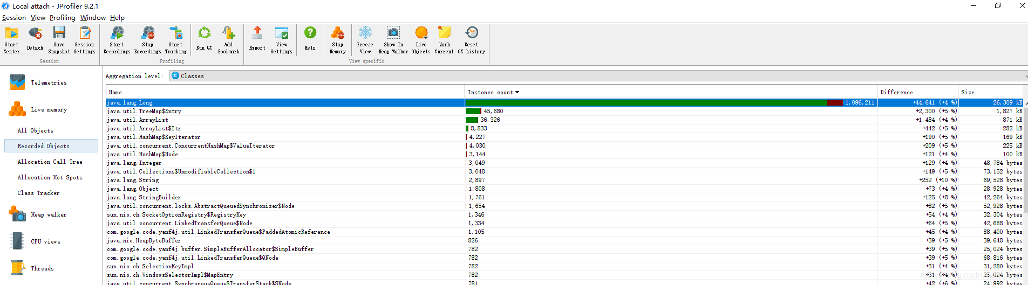Select Recorded Objects view
1028x285 pixels.
(x=51, y=146)
